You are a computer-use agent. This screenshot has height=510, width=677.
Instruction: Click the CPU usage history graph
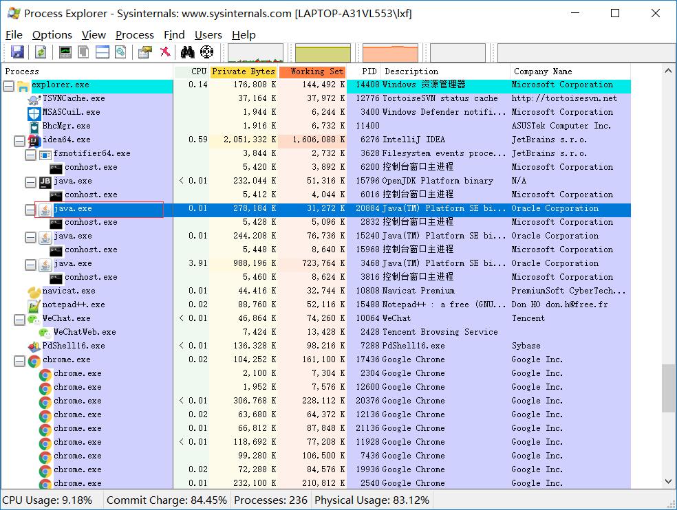click(x=256, y=53)
